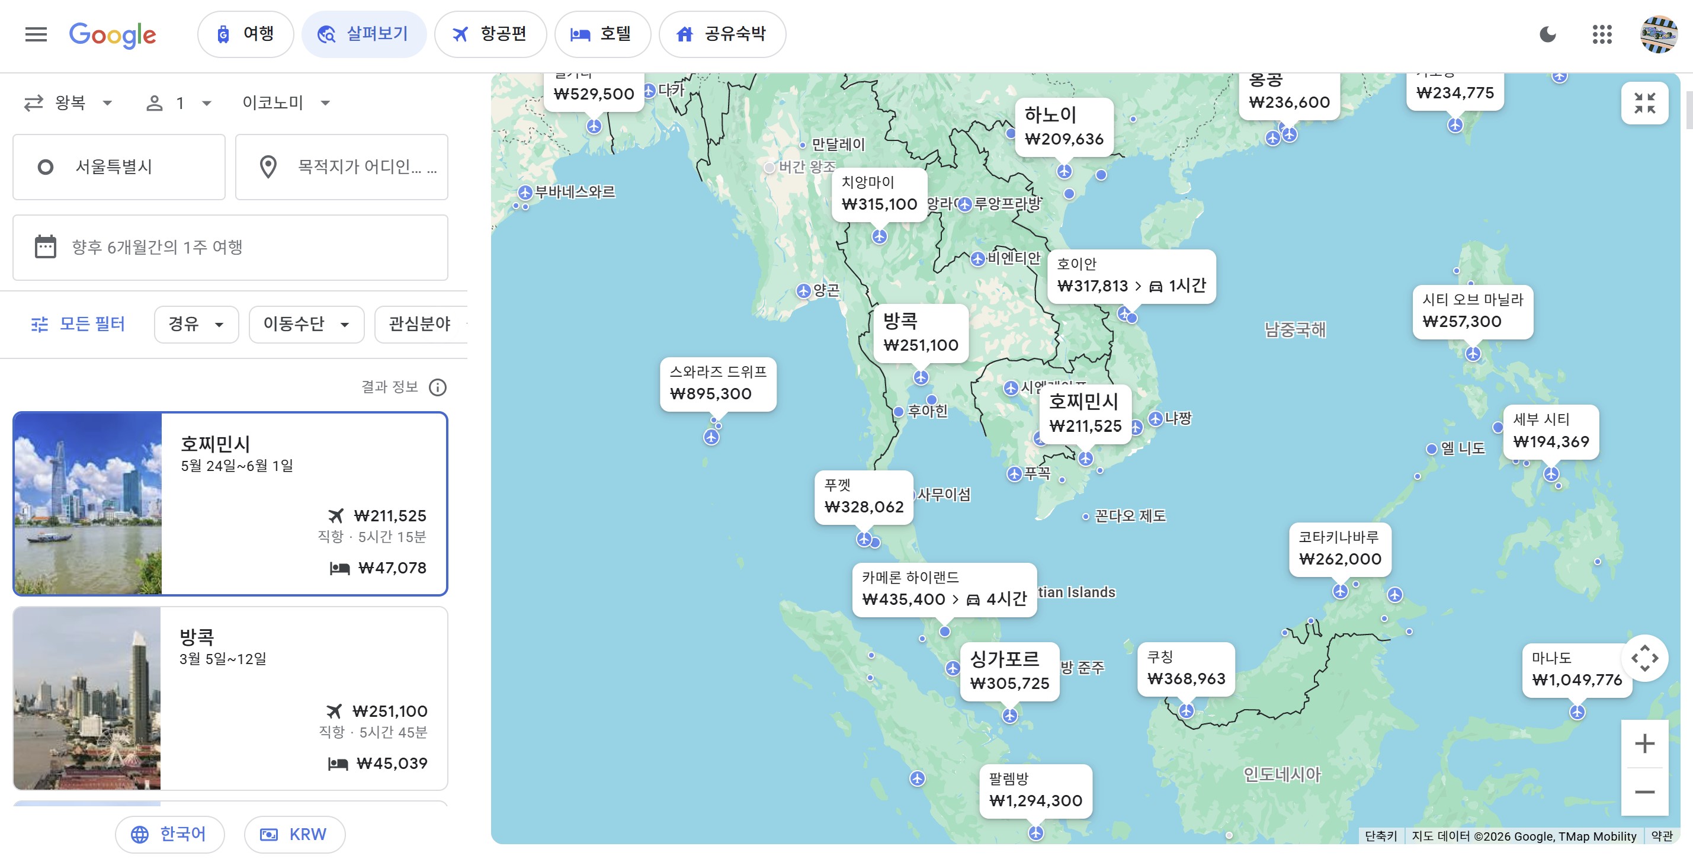1693x859 pixels.
Task: Click the map pan direction control
Action: coord(1644,658)
